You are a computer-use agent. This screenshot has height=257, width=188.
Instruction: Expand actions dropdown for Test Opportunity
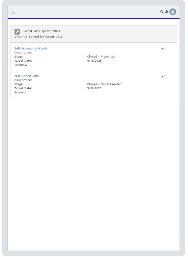click(x=162, y=76)
